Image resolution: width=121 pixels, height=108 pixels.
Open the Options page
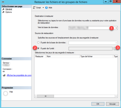pos(8,12)
